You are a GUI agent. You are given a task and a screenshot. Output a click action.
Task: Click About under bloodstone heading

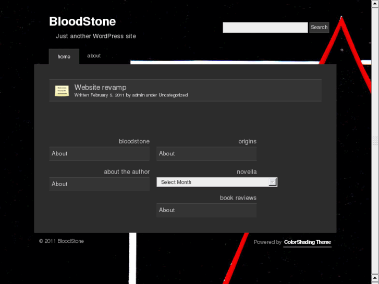click(100, 154)
